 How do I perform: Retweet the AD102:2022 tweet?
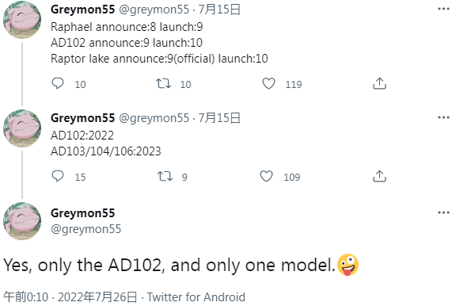click(x=165, y=177)
